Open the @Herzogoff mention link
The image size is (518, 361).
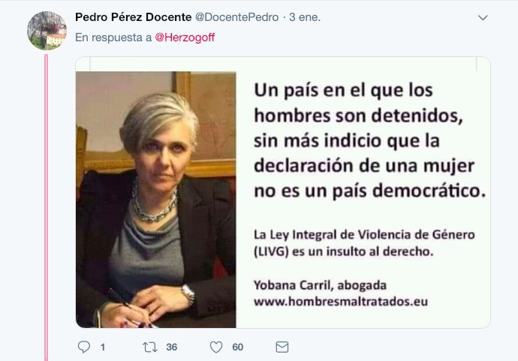185,38
